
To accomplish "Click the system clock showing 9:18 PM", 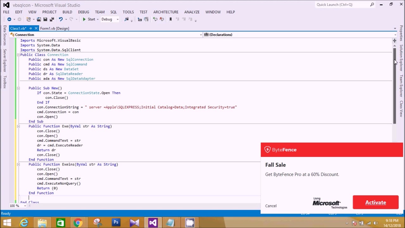I will click(392, 221).
